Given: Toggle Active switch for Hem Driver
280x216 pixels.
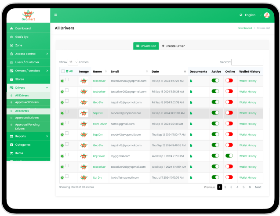Looking at the screenshot, I should pos(215,124).
